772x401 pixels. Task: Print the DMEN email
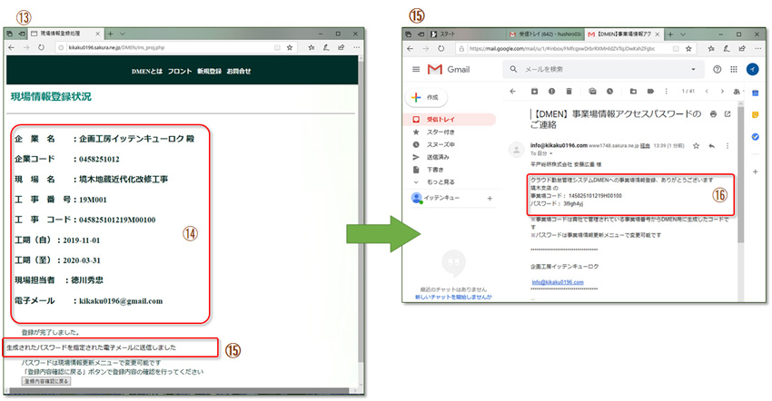[713, 113]
